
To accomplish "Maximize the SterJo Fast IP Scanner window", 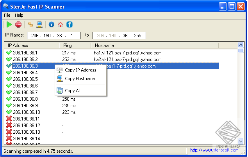I will 232,7.
